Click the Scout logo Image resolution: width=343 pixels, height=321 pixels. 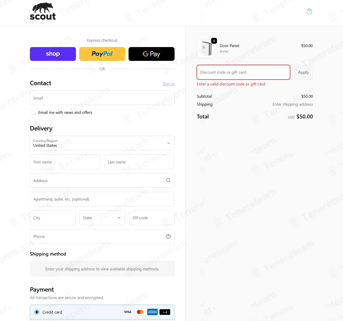click(43, 12)
